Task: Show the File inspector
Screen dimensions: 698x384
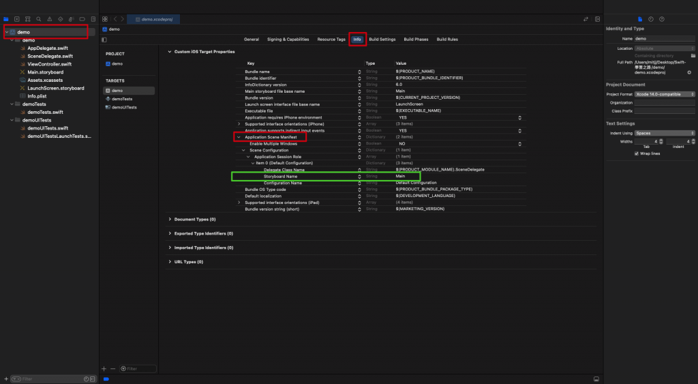Action: (x=640, y=19)
